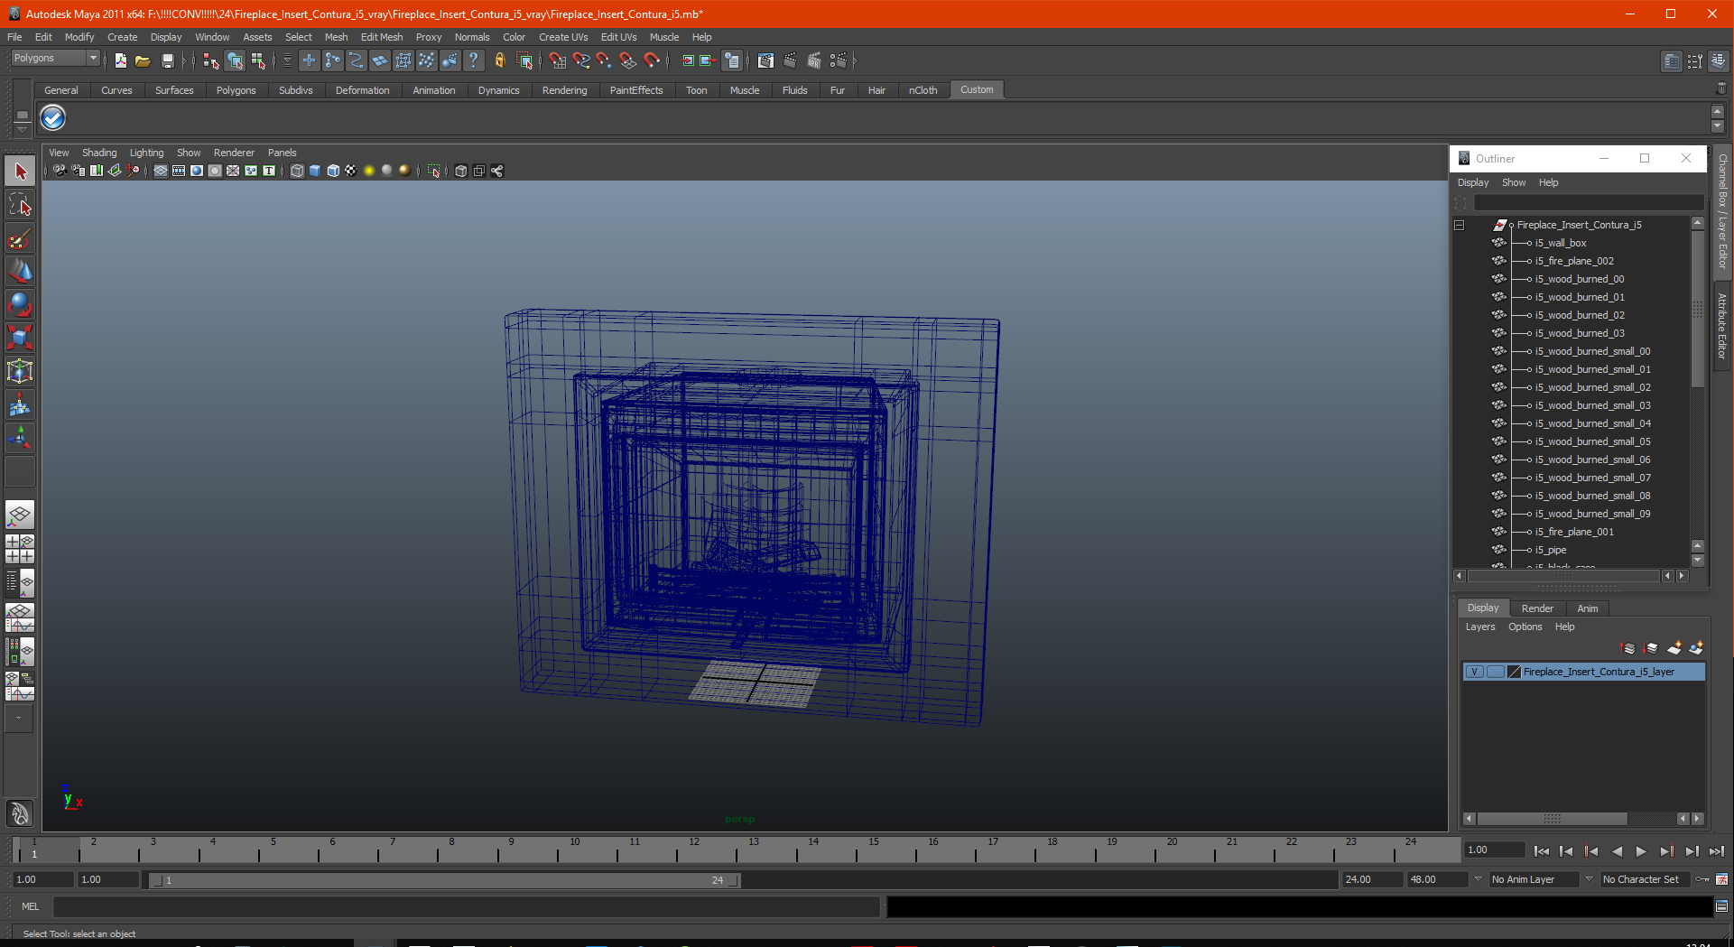Click Select by object type icon

tap(235, 60)
